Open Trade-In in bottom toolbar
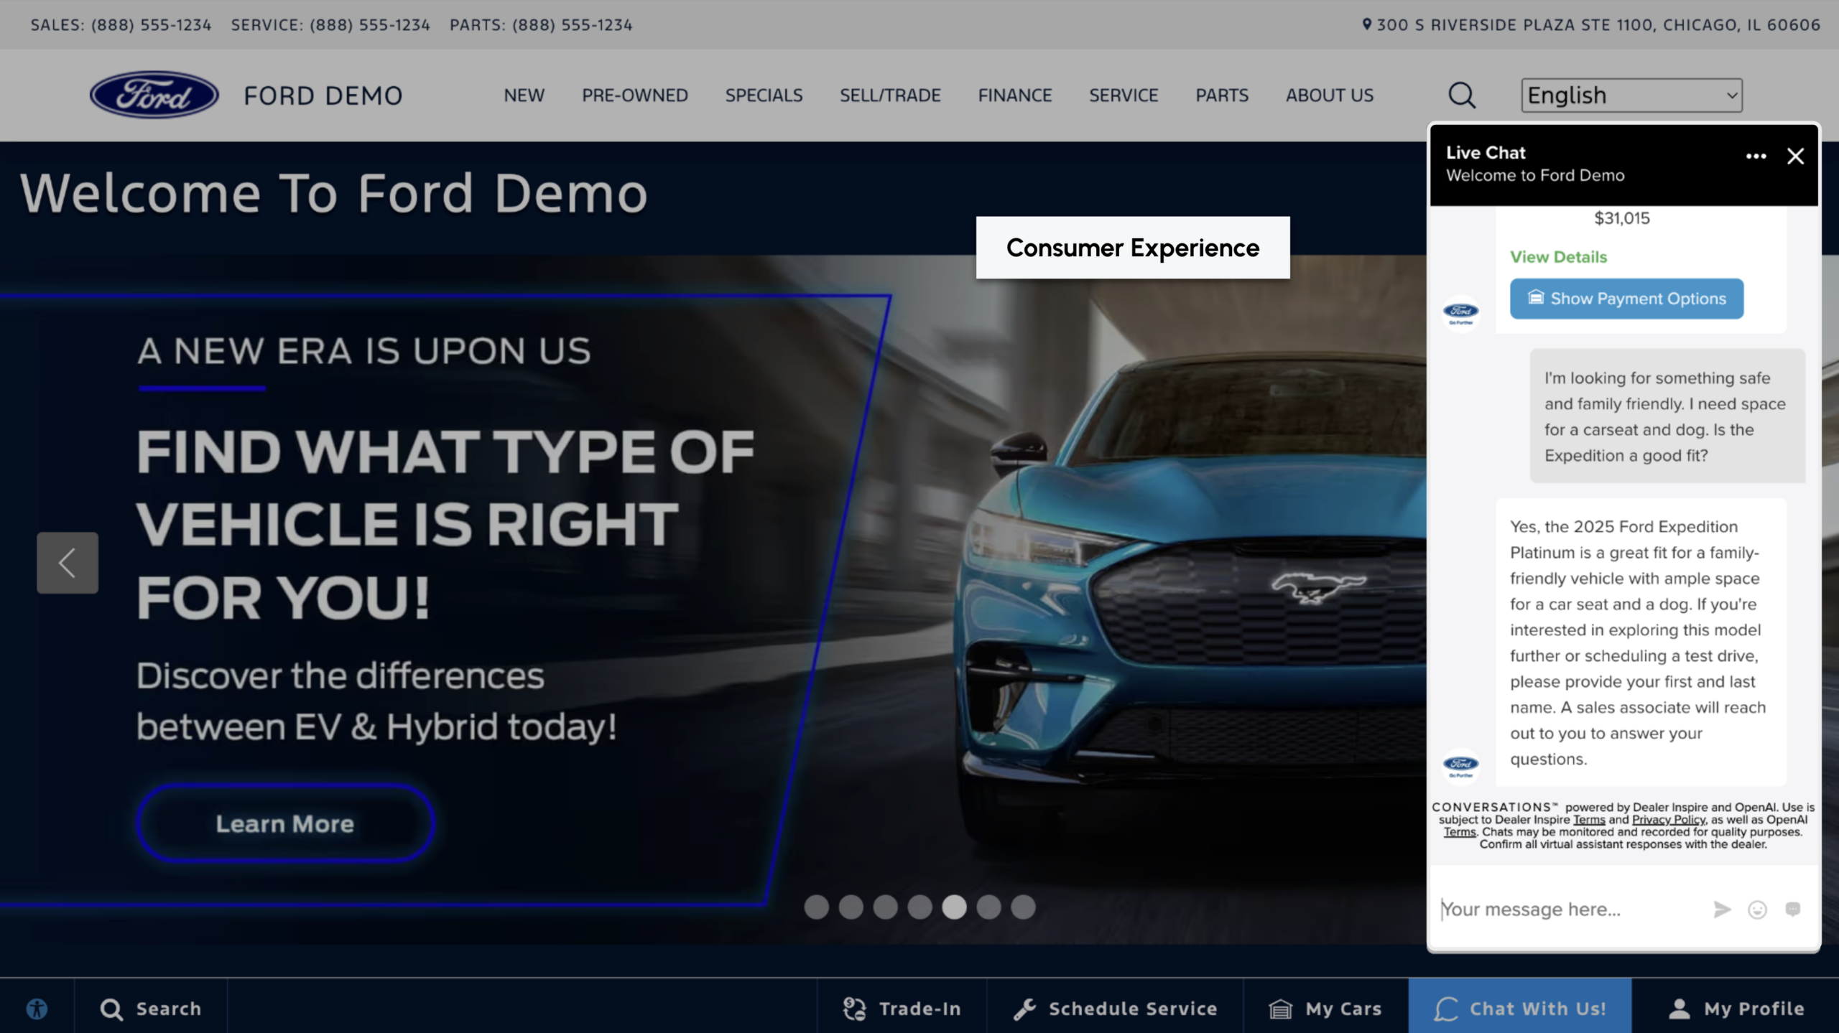This screenshot has height=1033, width=1839. [902, 1009]
